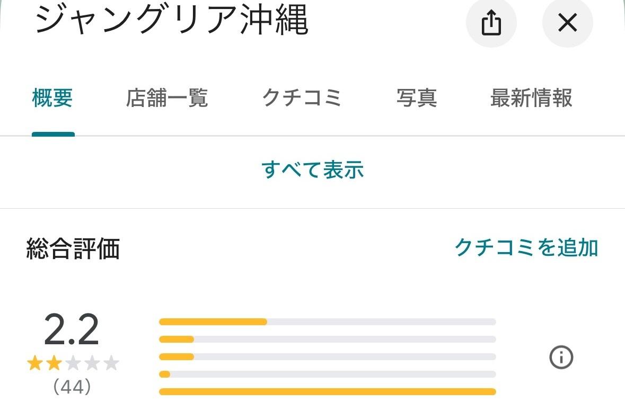The height and width of the screenshot is (411, 625).
Task: Switch to the クチコミ tab
Action: click(302, 98)
